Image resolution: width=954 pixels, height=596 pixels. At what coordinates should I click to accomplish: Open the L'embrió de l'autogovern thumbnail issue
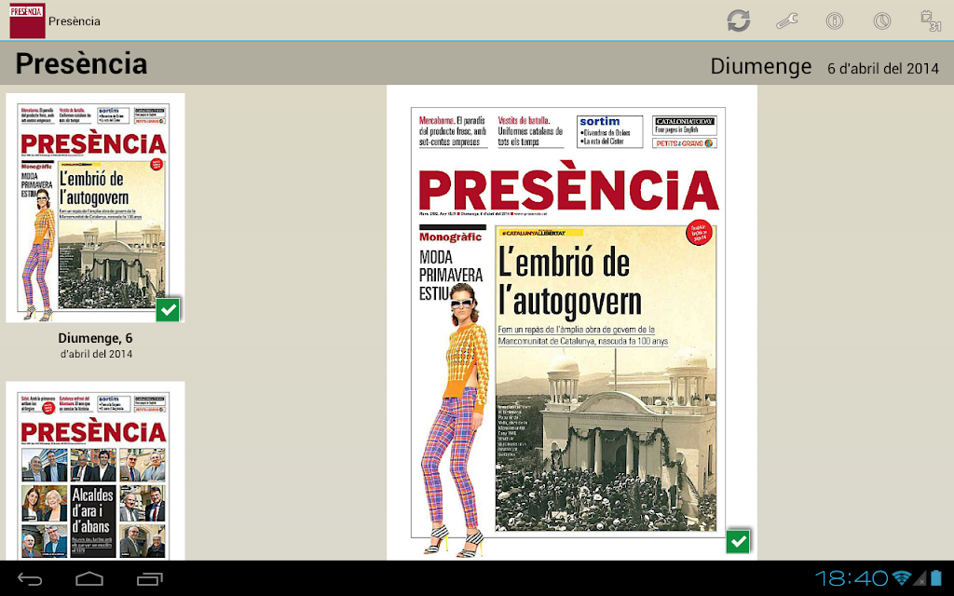[95, 208]
